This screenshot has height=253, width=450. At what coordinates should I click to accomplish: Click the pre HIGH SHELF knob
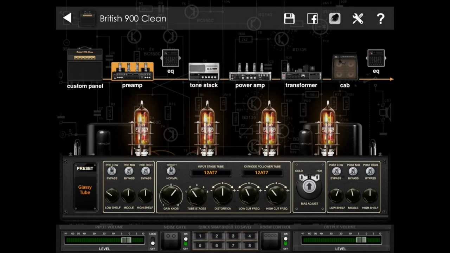pyautogui.click(x=145, y=195)
